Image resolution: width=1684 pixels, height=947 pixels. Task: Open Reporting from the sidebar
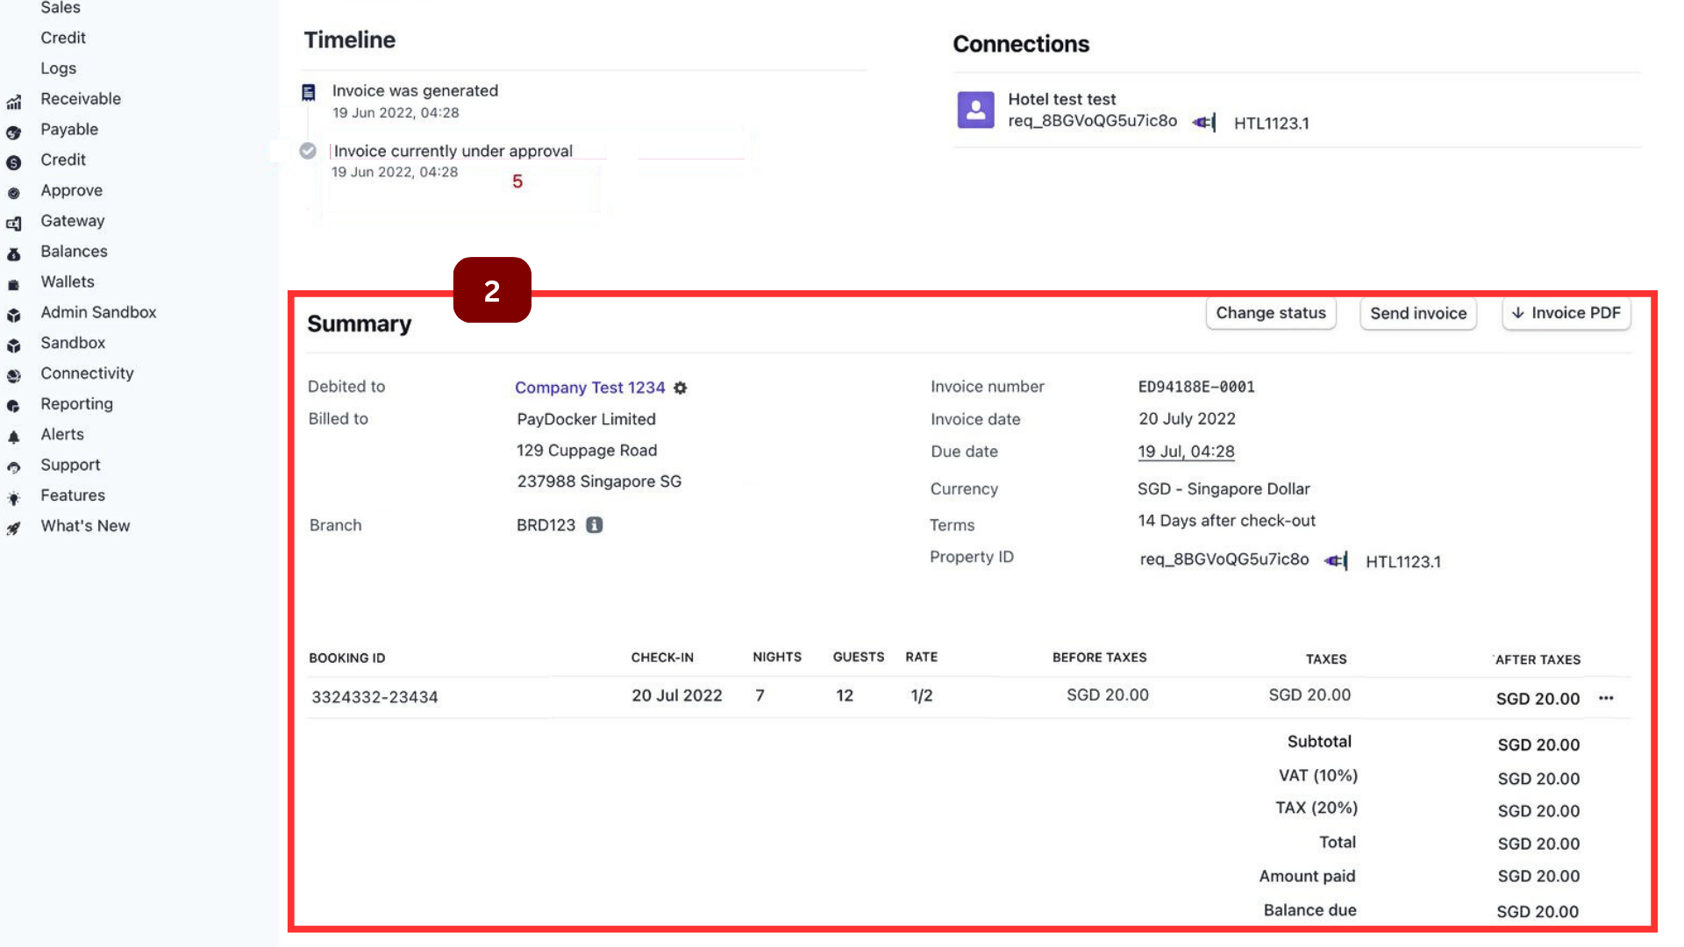(77, 404)
